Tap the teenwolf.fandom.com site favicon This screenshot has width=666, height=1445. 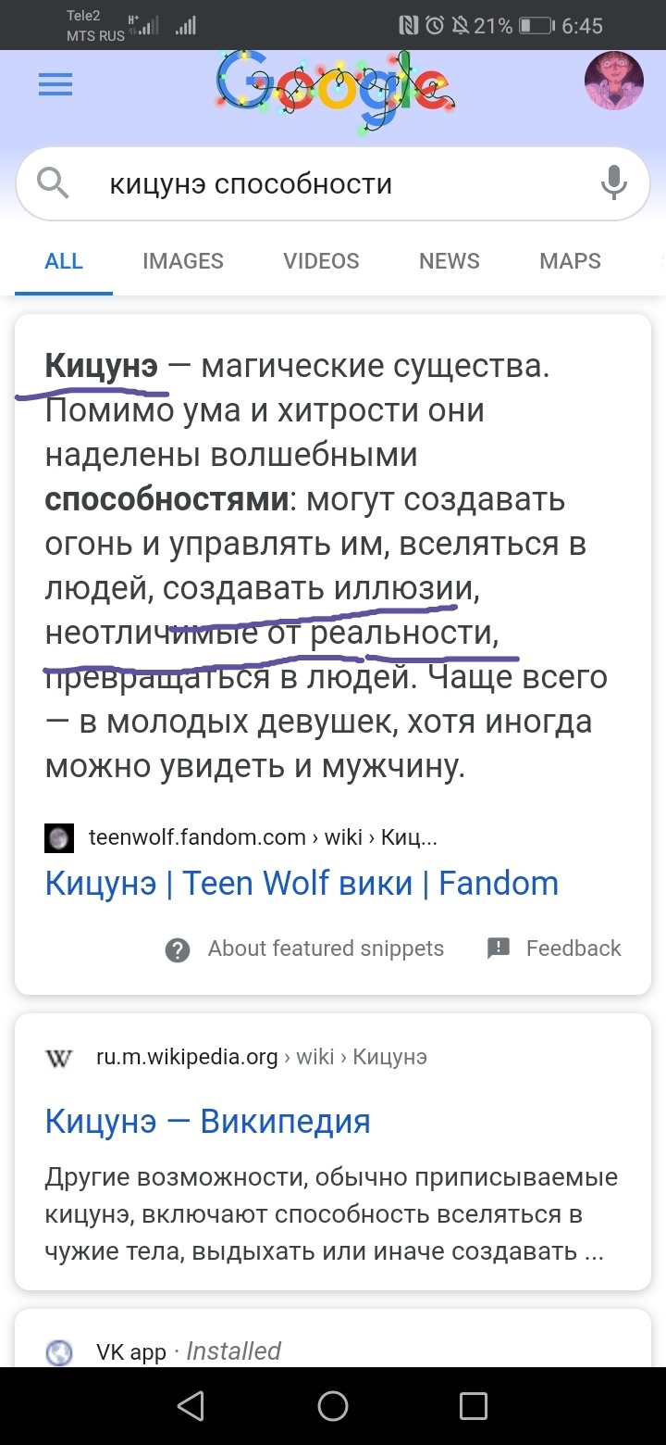click(59, 837)
